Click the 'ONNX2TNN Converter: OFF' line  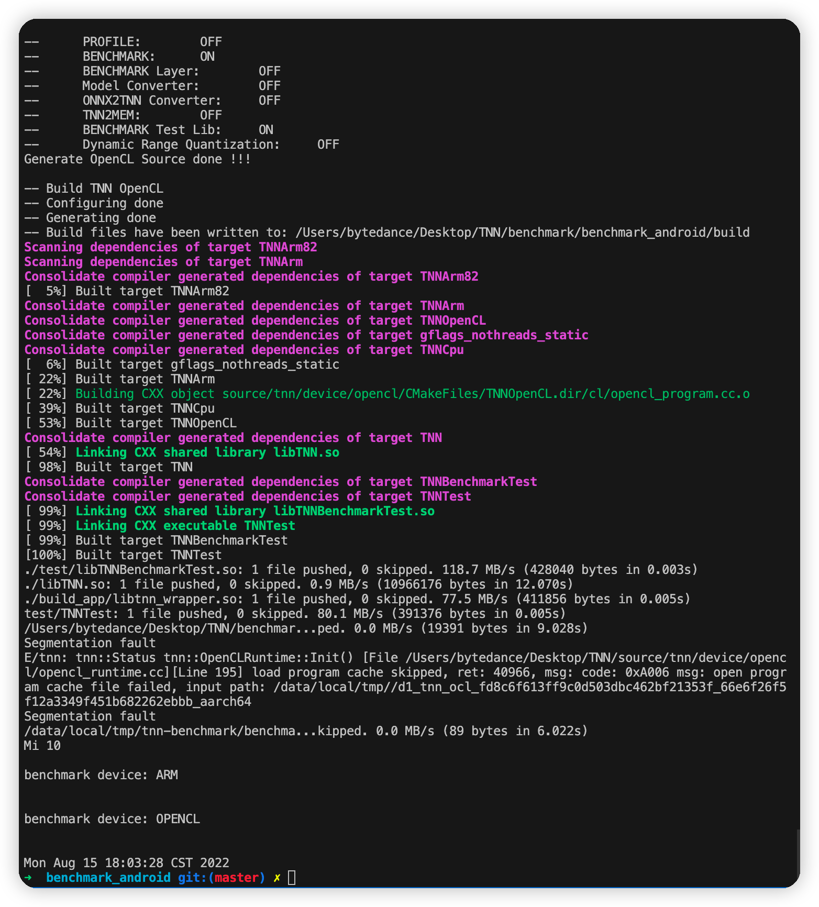click(x=152, y=101)
